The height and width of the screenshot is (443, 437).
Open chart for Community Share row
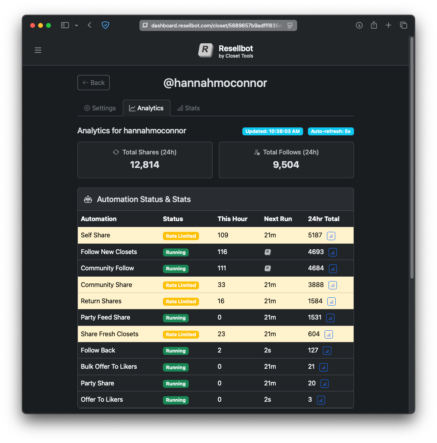pyautogui.click(x=333, y=285)
